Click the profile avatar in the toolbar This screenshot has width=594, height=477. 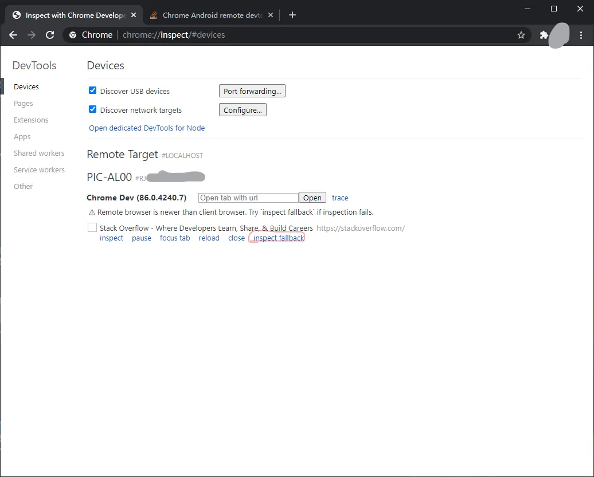click(x=559, y=35)
